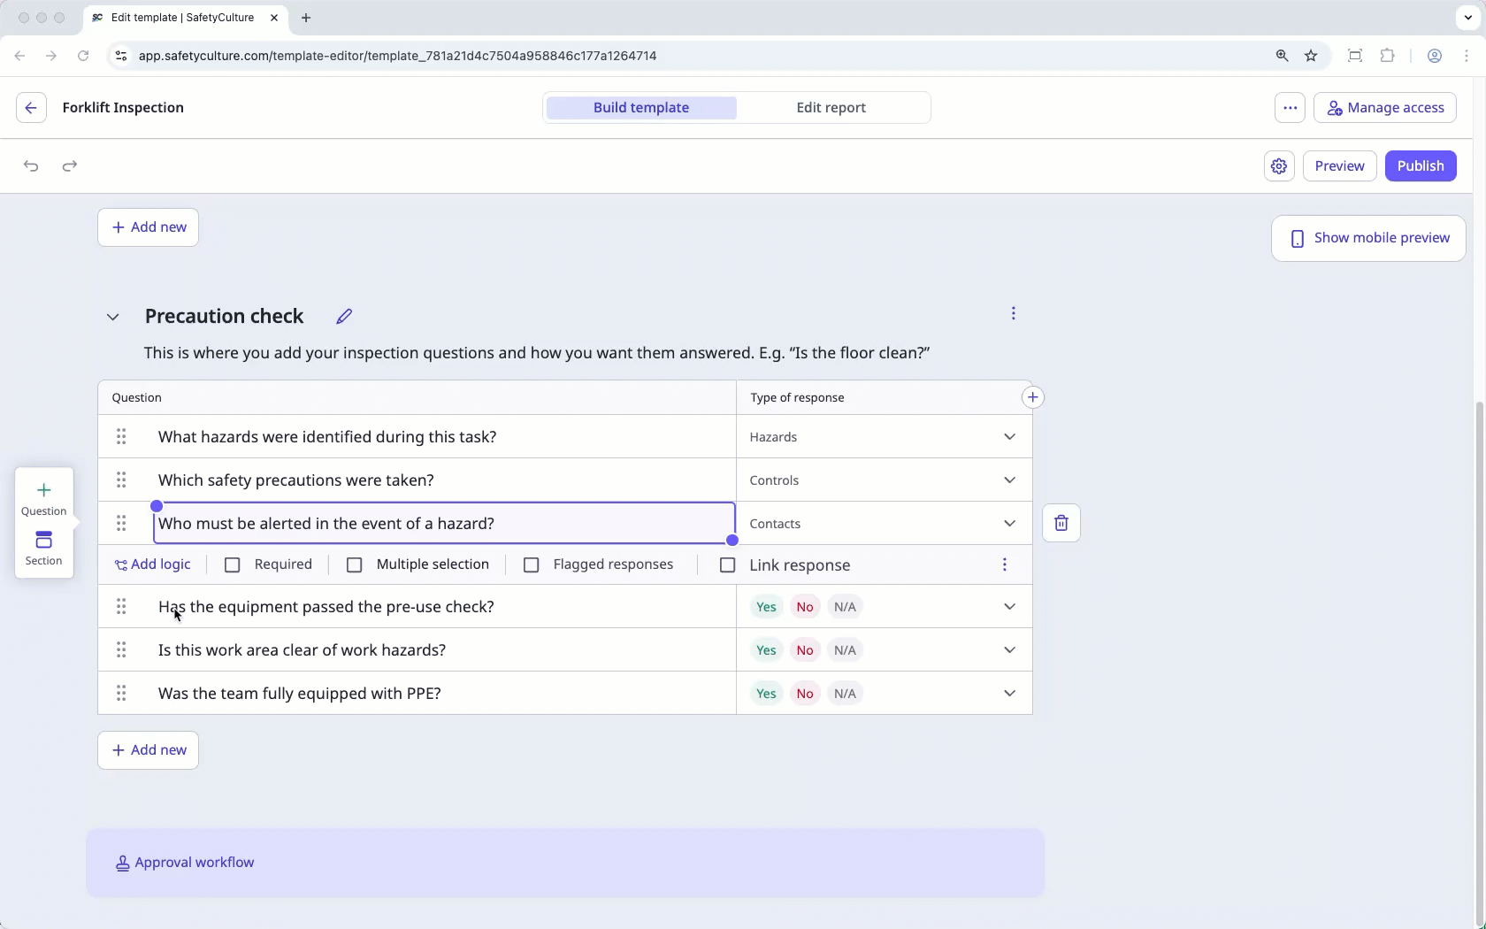The height and width of the screenshot is (929, 1486).
Task: Reload the browser page
Action: tap(83, 56)
